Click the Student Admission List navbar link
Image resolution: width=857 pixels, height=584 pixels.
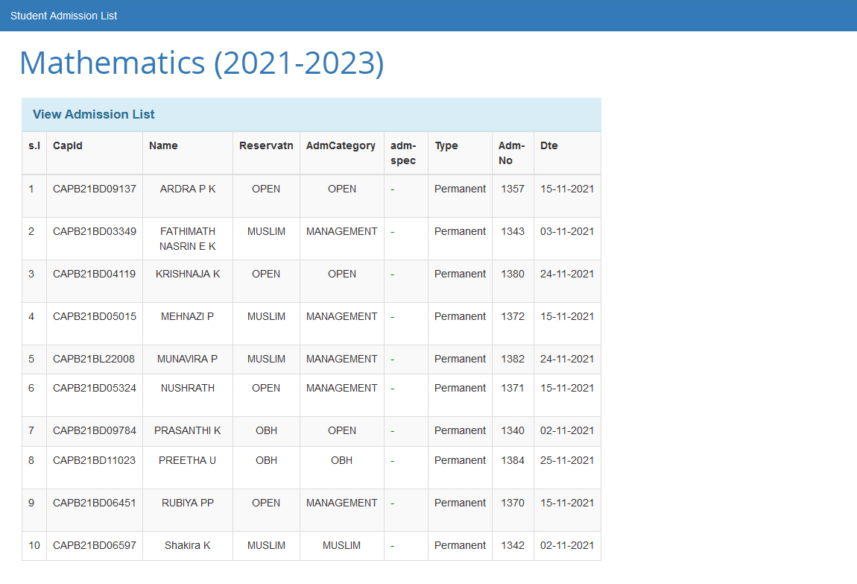tap(63, 16)
